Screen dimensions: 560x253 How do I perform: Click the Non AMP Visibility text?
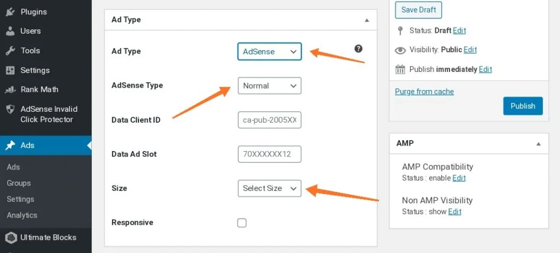click(x=437, y=200)
